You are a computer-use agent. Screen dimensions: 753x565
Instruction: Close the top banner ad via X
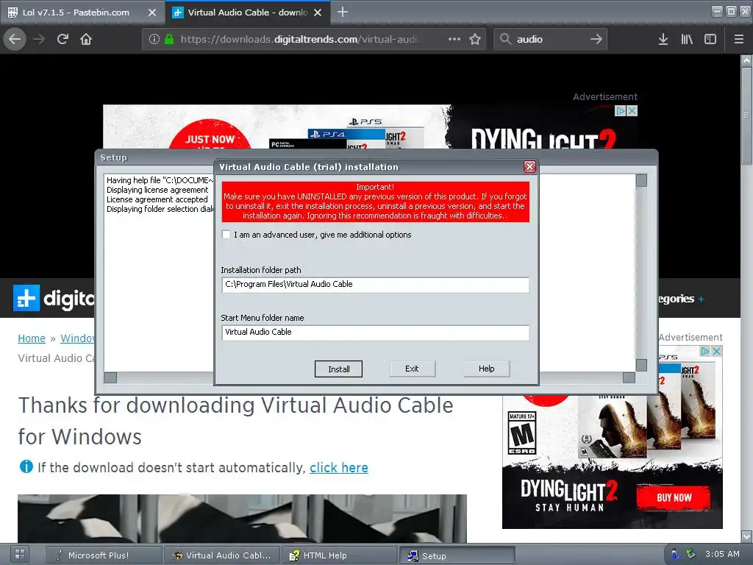pyautogui.click(x=632, y=111)
